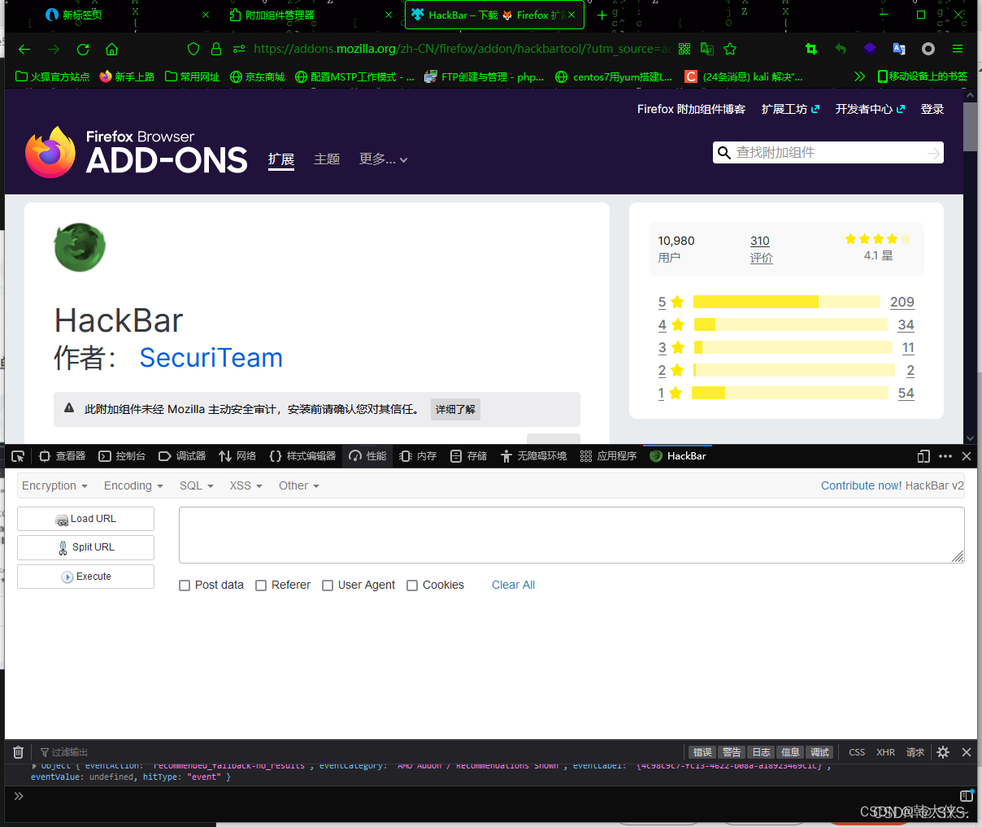Open the QR code icon in address bar
This screenshot has width=982, height=827.
(684, 49)
